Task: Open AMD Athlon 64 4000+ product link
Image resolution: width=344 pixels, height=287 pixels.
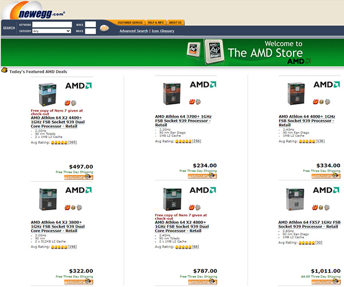Action: pyautogui.click(x=307, y=121)
